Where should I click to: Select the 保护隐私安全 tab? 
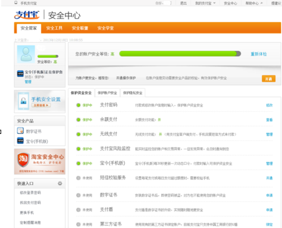pos(133,93)
